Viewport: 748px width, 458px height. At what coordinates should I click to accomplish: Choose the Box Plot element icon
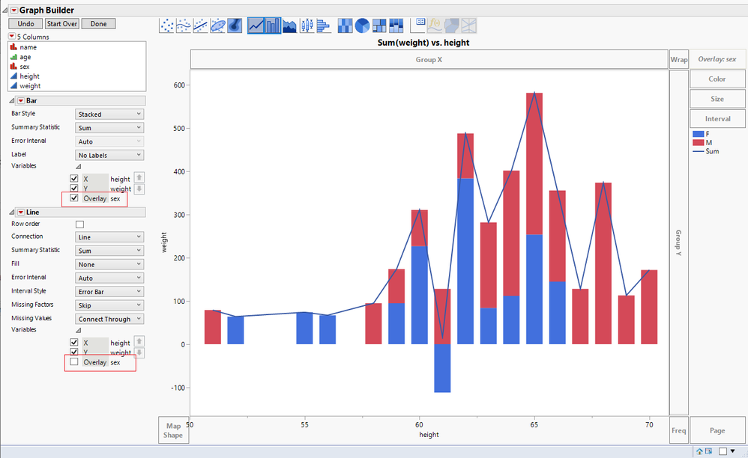click(307, 25)
